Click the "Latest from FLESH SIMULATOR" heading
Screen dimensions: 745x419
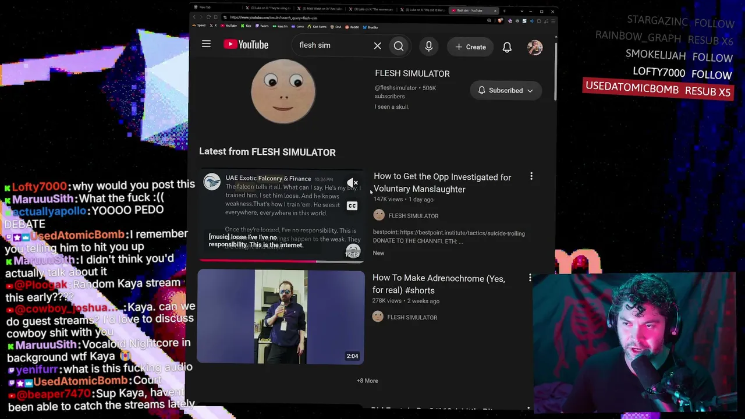pos(267,152)
